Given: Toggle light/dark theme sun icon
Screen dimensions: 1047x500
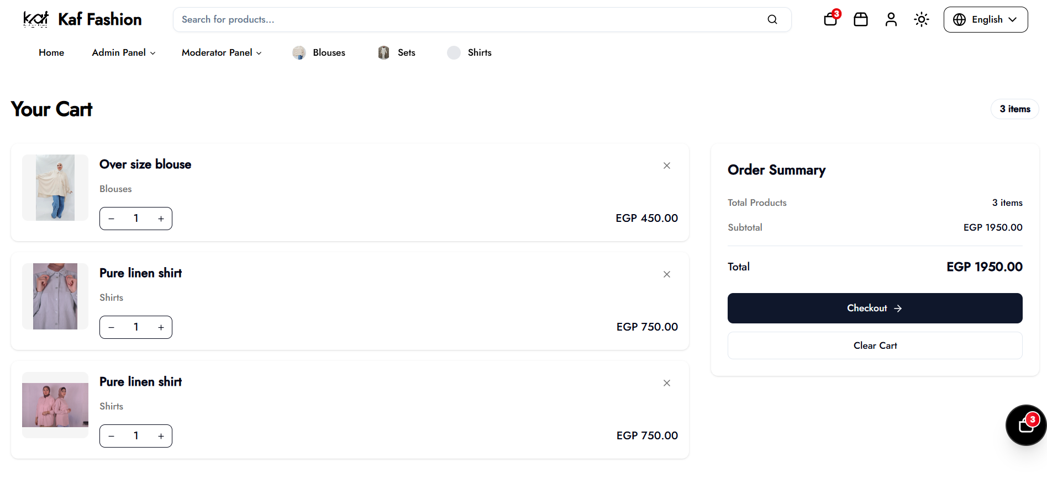Looking at the screenshot, I should [922, 19].
